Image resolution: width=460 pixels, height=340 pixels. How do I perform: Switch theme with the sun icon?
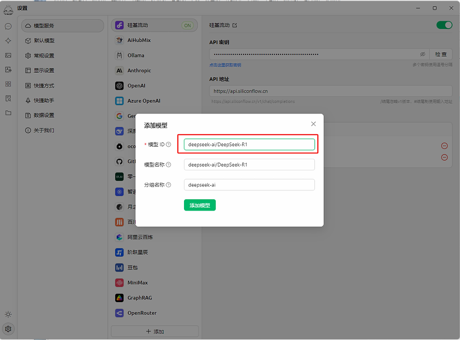tap(8, 314)
